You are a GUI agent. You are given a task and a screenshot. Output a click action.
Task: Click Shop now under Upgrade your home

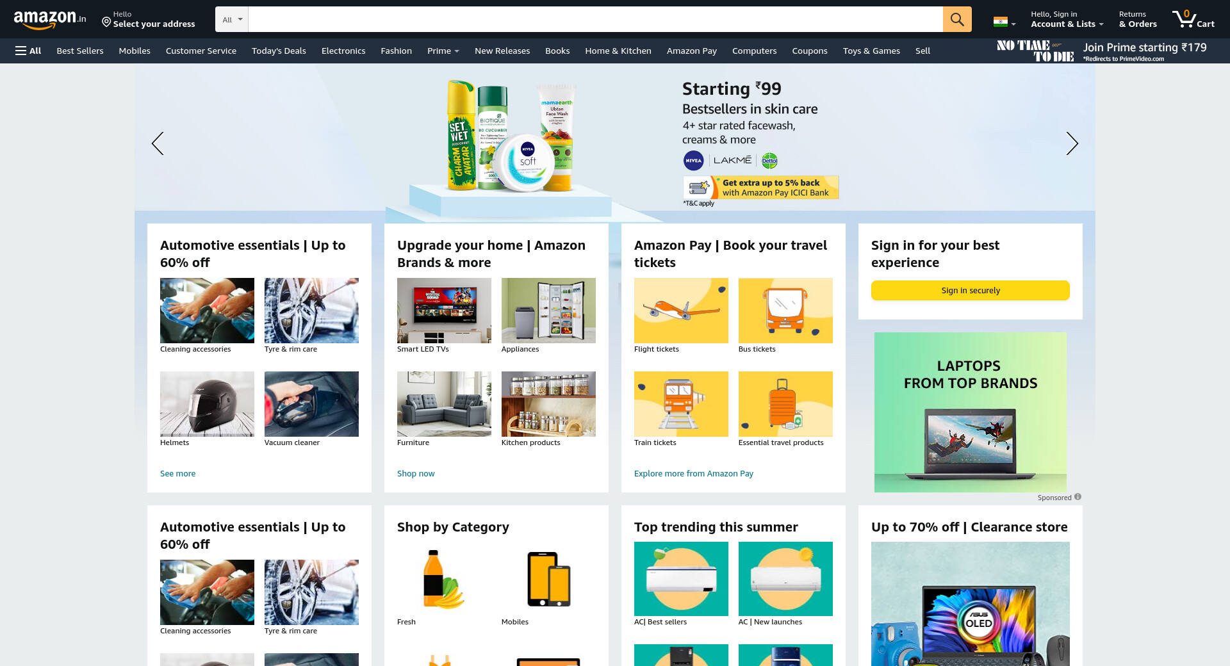[416, 473]
